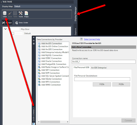Click the Oracle Connection icon
The image size is (137, 125).
pos(39,61)
